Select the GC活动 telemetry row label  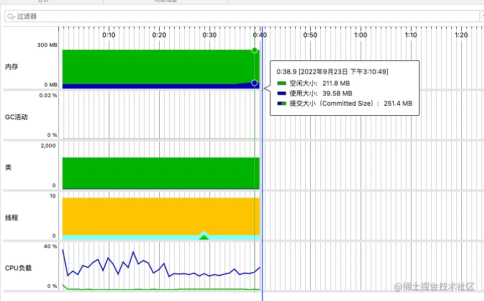pyautogui.click(x=16, y=117)
